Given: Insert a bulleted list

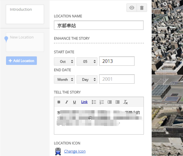Looking at the screenshot, I should pos(94,102).
